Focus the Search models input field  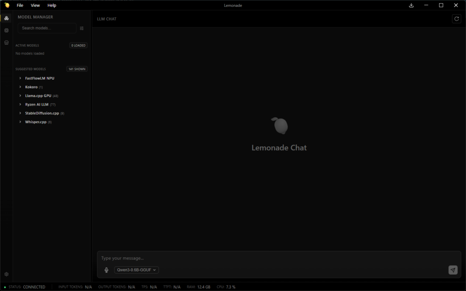[46, 28]
